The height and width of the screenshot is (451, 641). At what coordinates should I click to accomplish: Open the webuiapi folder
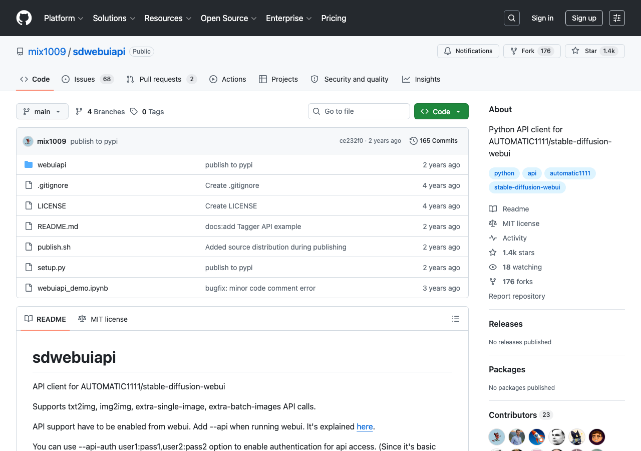coord(52,165)
